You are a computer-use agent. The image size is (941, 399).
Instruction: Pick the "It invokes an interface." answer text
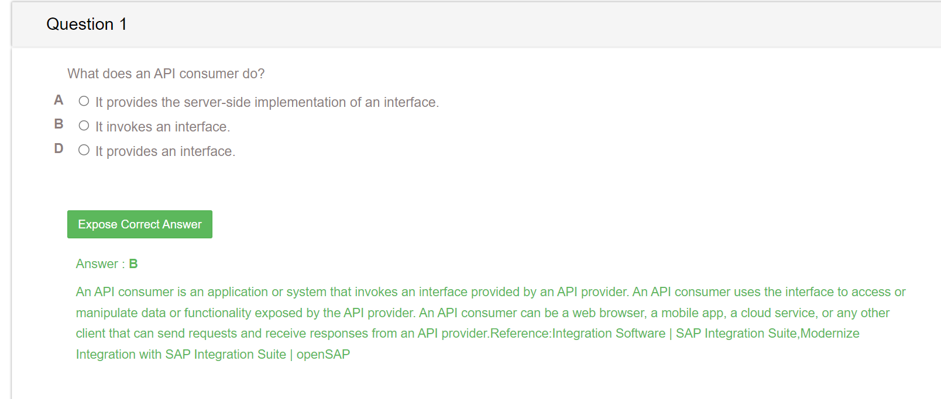click(x=163, y=127)
